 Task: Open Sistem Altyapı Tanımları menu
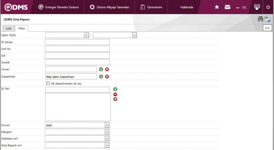pos(110,7)
